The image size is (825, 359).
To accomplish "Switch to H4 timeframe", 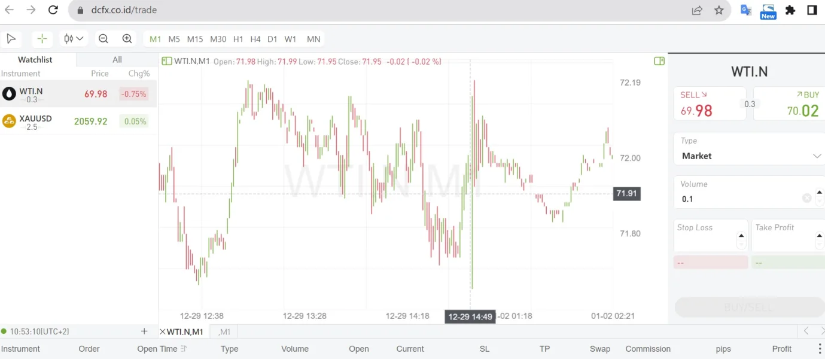I will point(255,39).
